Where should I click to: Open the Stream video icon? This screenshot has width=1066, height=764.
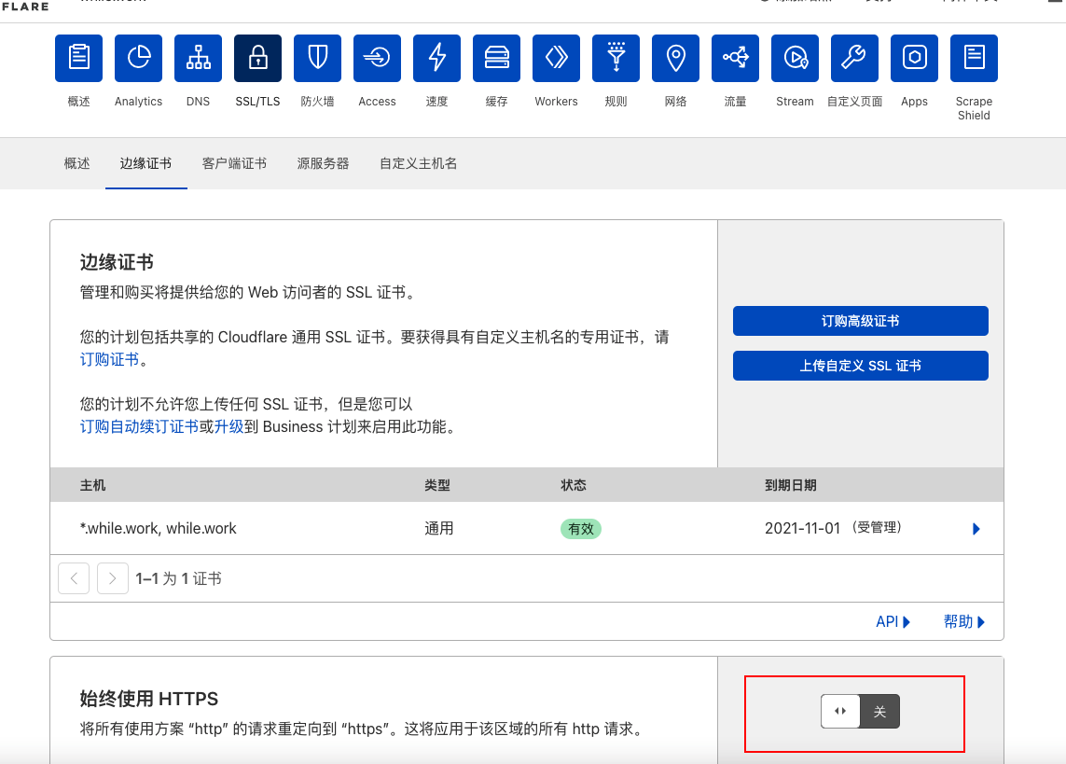(x=795, y=58)
